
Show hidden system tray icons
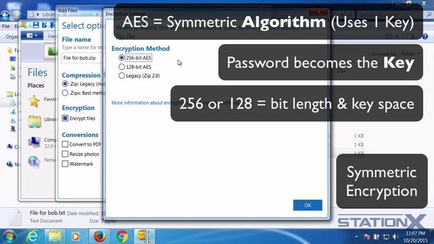356,237
